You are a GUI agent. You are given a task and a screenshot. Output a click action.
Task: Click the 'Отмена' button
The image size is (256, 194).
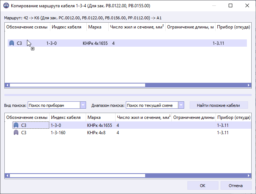click(x=236, y=186)
